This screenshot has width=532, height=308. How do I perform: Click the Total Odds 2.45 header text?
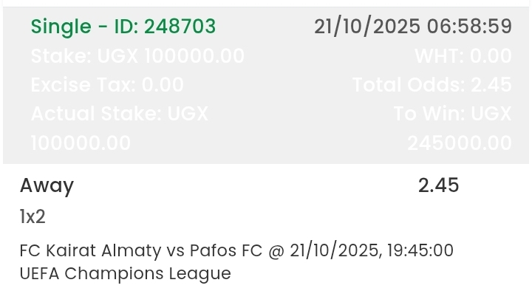coord(432,85)
